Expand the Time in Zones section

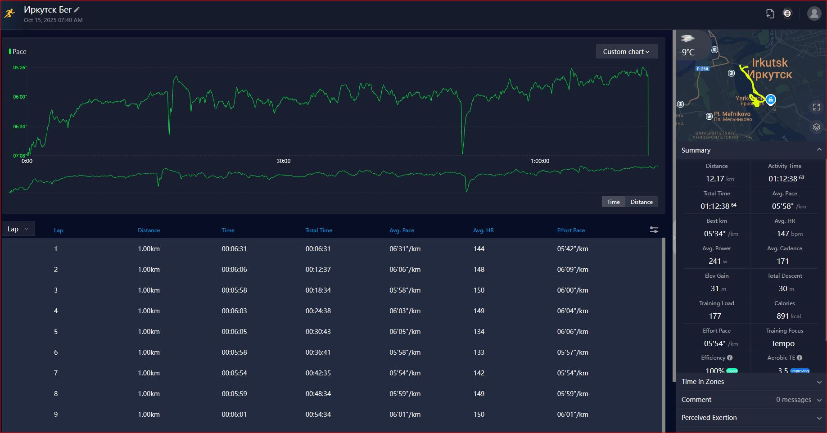pyautogui.click(x=751, y=382)
